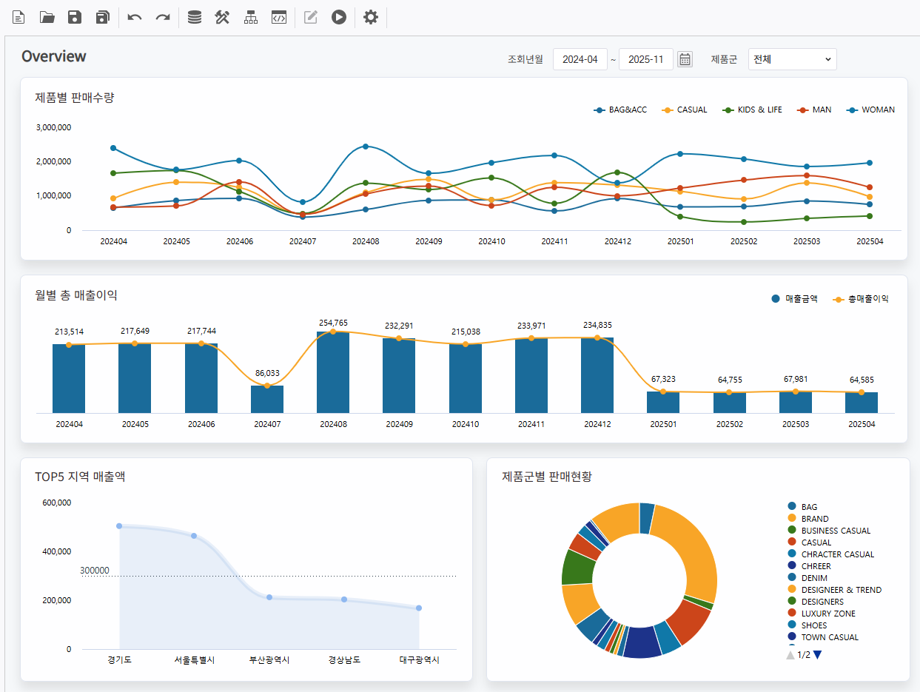Screen dimensions: 920x692
Task: Open settings with the gear icon
Action: pos(371,17)
